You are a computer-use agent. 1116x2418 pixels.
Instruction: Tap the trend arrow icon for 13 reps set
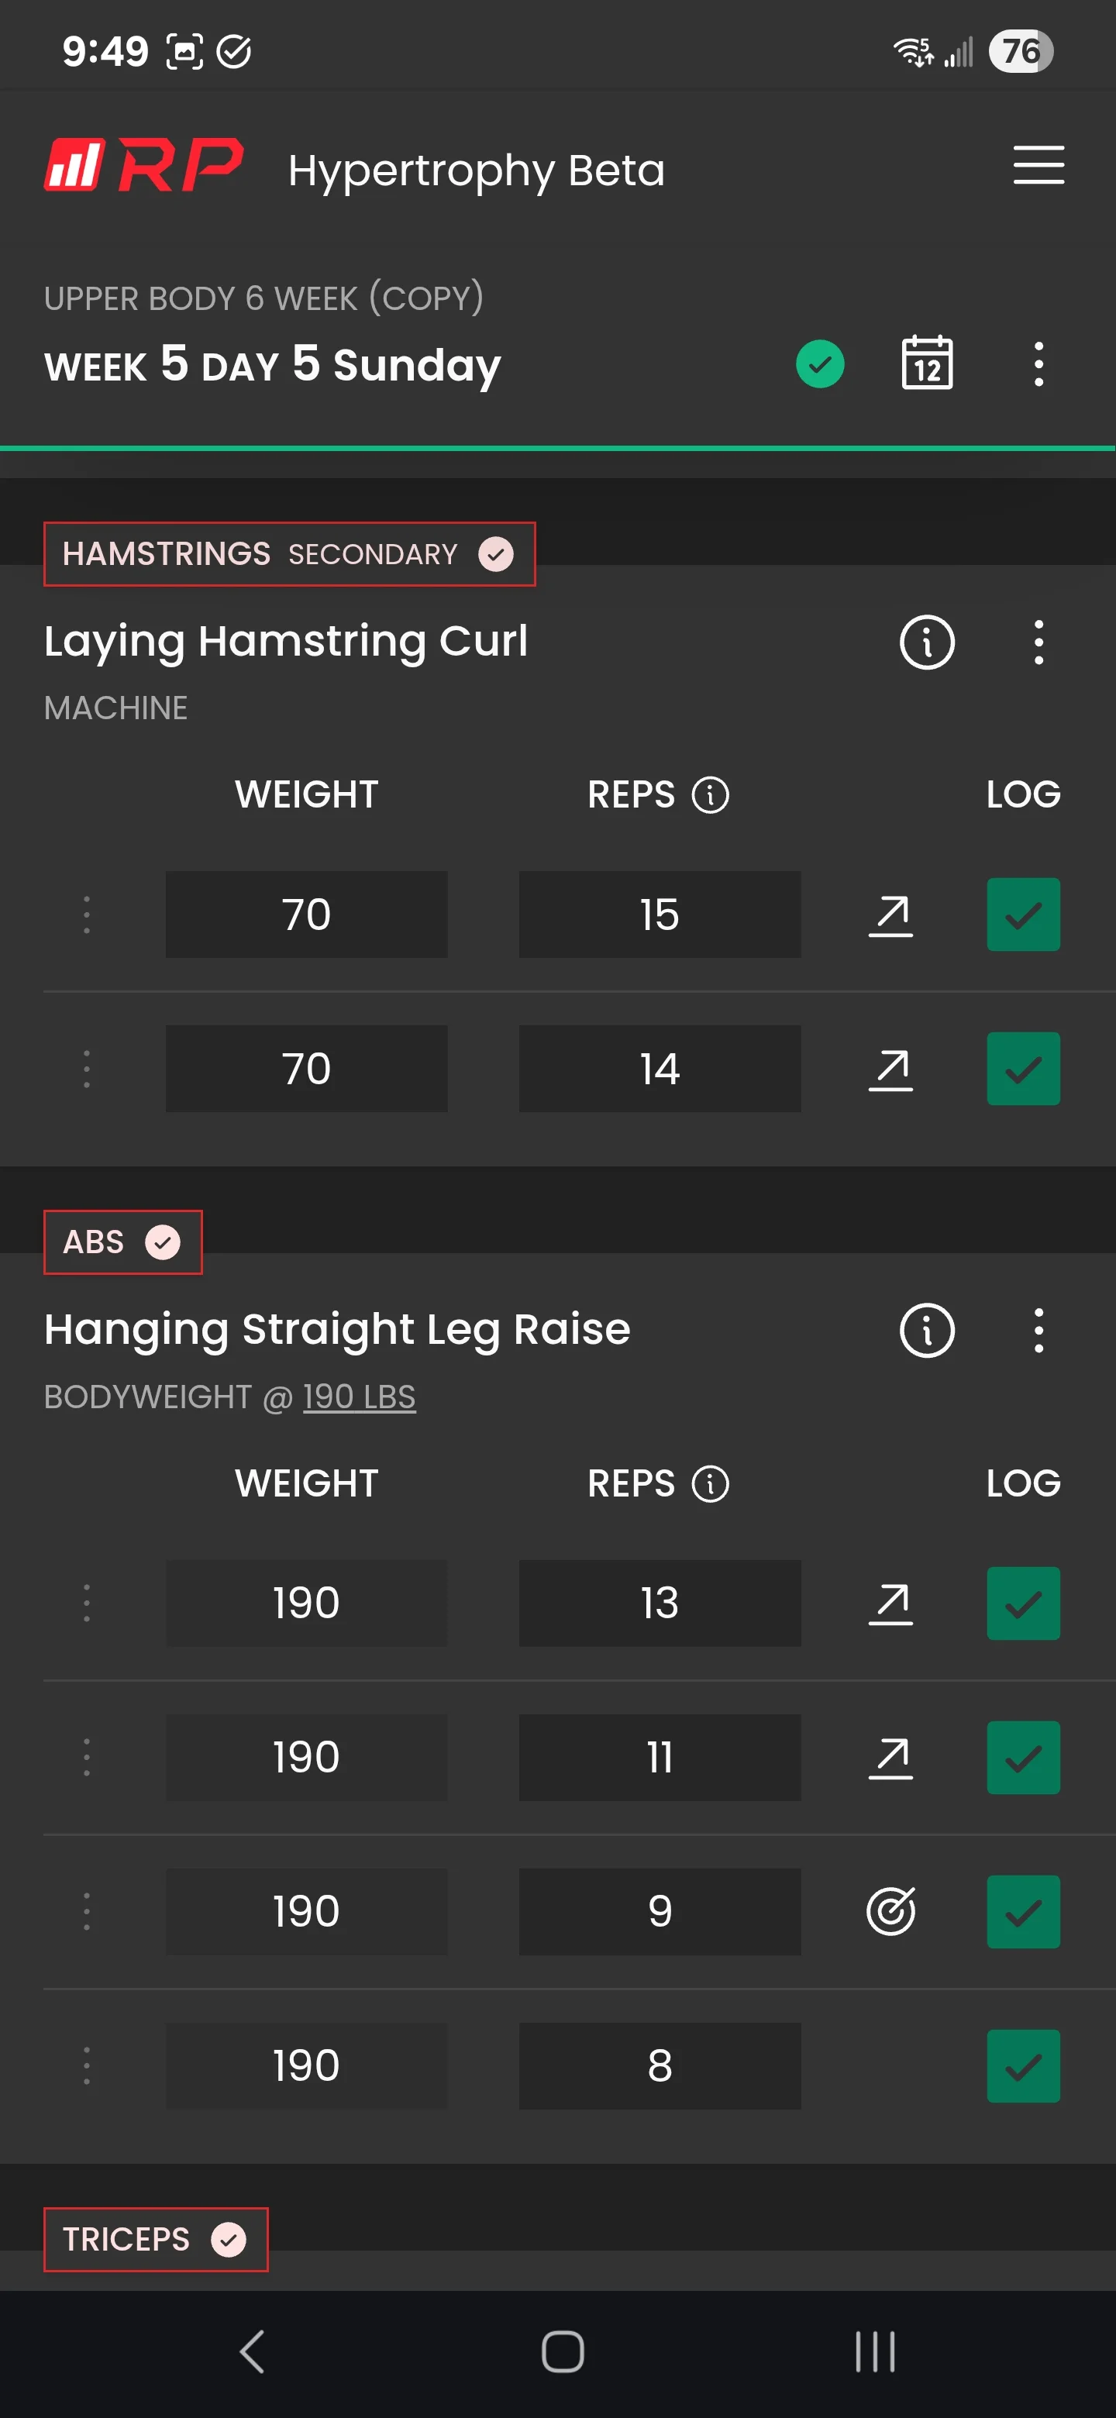pyautogui.click(x=890, y=1603)
